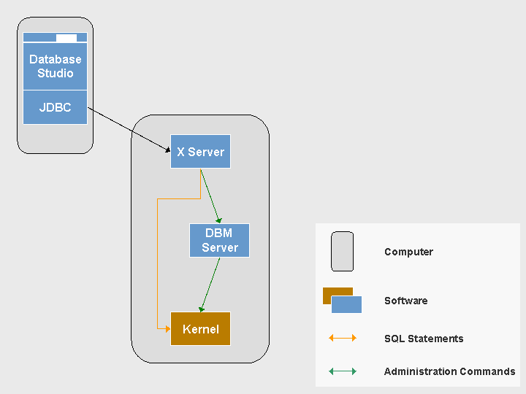The height and width of the screenshot is (394, 526).
Task: Select the JDBC block under Database Studio
Action: 55,107
